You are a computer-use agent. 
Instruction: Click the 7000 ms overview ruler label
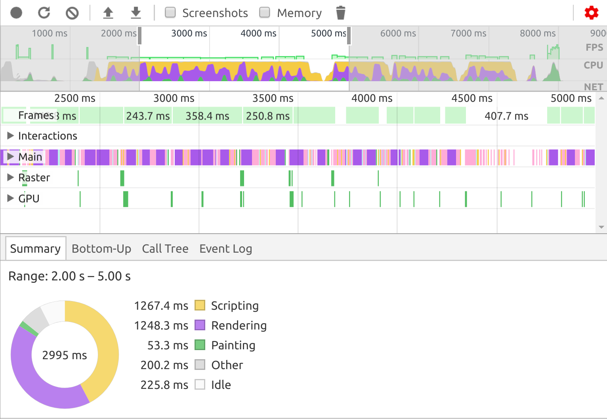pyautogui.click(x=468, y=33)
